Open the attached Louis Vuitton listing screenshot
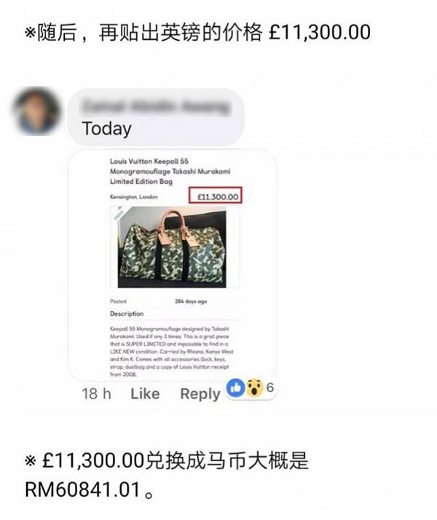This screenshot has width=437, height=520. [x=173, y=265]
